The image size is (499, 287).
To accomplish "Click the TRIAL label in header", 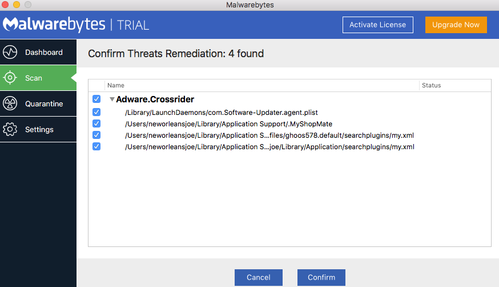I will (x=132, y=25).
